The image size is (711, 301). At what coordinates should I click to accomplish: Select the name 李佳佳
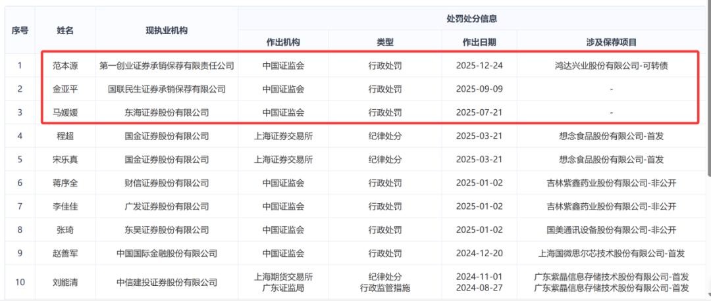(65, 206)
